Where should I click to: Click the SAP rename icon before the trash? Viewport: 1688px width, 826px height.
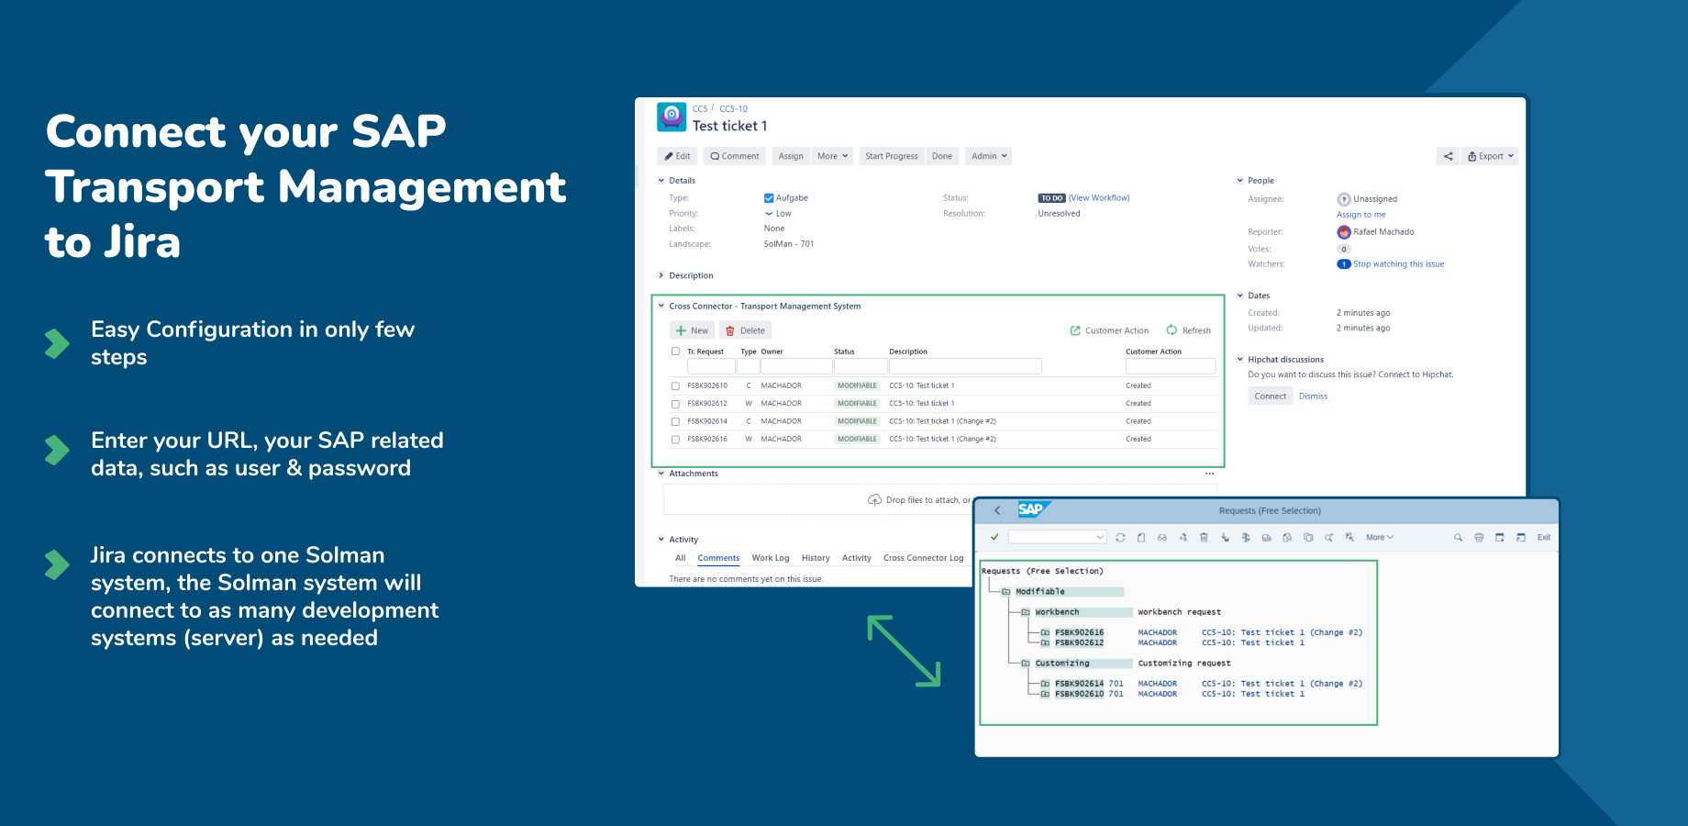(x=1183, y=537)
